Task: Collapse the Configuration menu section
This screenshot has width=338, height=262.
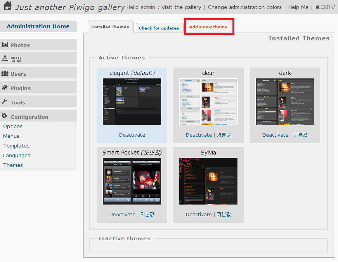Action: pos(29,117)
